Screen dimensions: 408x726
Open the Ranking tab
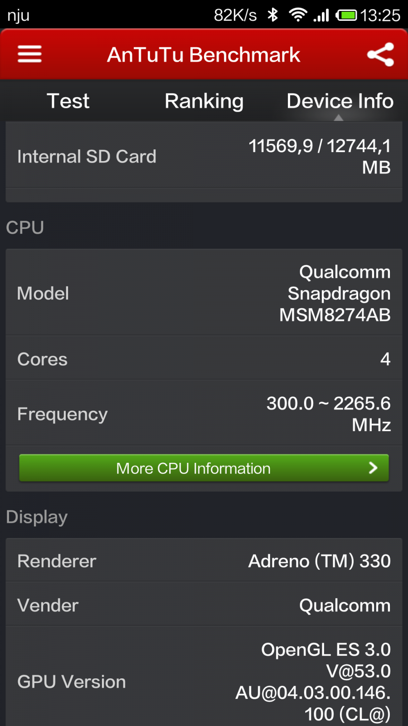pos(204,101)
